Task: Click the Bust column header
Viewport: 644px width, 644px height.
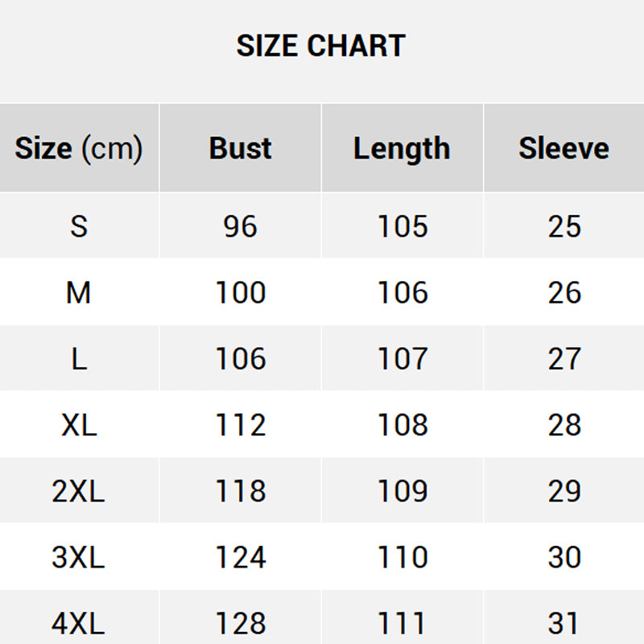Action: coord(240,148)
